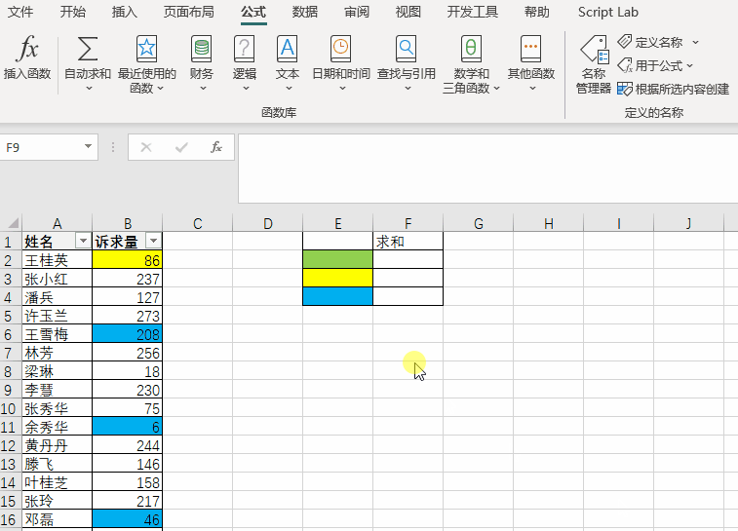This screenshot has height=531, width=738.
Task: Click Create from Selection (根据所选内容创建)
Action: click(x=673, y=89)
